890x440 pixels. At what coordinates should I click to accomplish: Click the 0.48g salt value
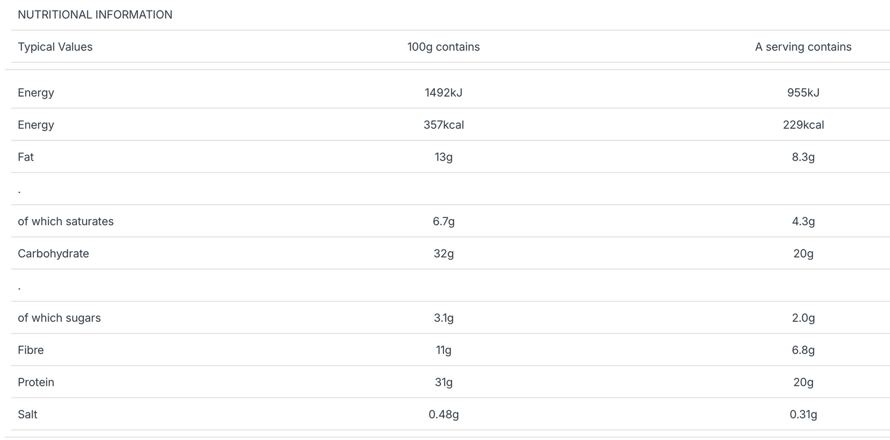pos(443,415)
